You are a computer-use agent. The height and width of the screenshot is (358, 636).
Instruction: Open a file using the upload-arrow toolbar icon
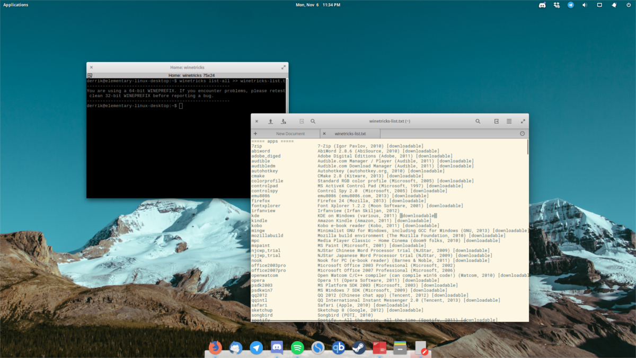[x=271, y=121]
